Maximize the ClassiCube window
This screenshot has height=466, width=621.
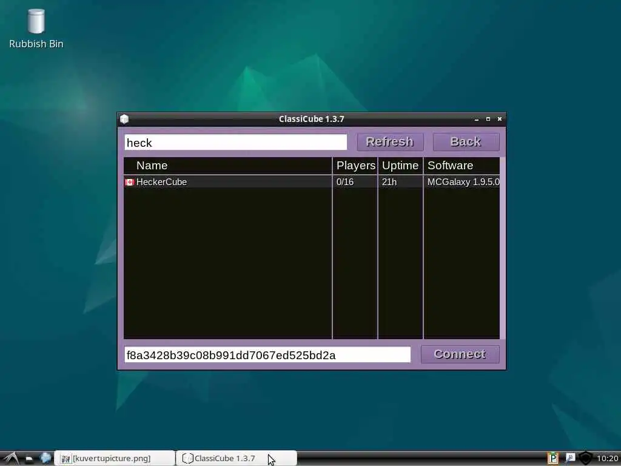click(x=488, y=119)
